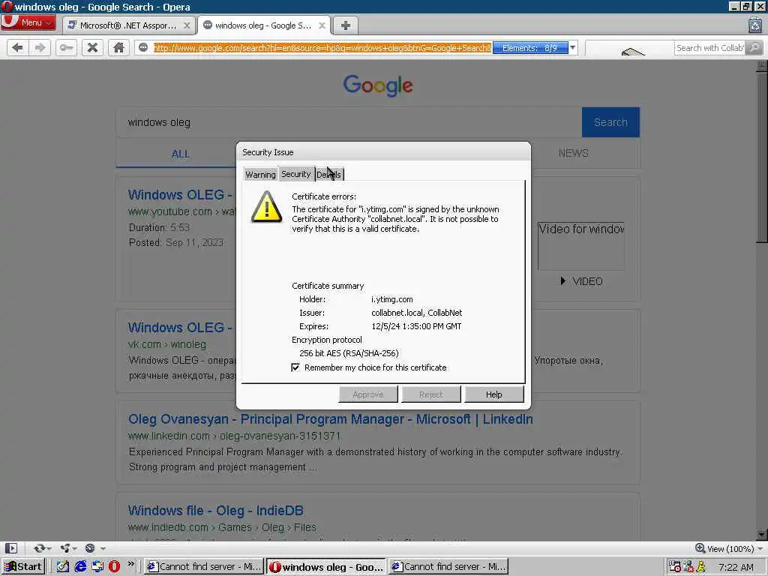Switch to first Cannot find server taskbar window
The height and width of the screenshot is (576, 768).
(x=204, y=567)
